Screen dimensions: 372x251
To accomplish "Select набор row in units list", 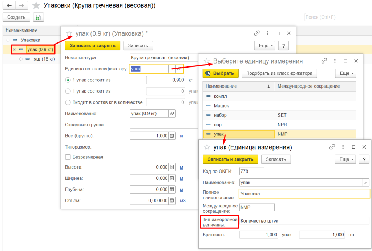I will coord(279,115).
